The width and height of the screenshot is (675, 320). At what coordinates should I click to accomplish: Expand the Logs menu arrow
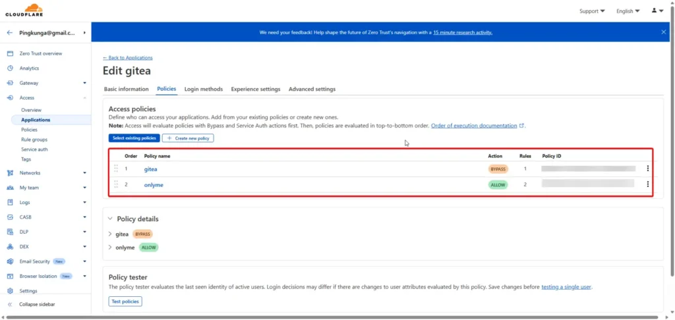coord(85,202)
